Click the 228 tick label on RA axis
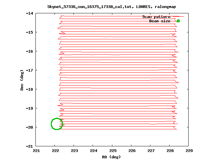This screenshot has height=160, width=214. pyautogui.click(x=170, y=151)
